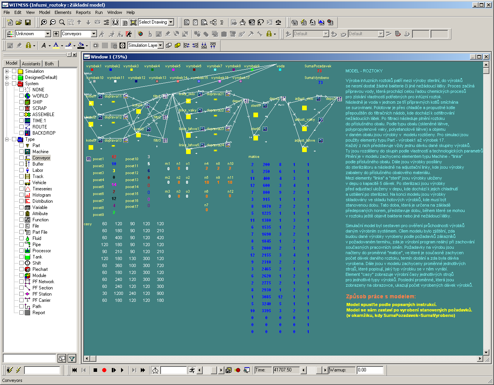Click the search icon beside tree filter box
The height and width of the screenshot is (385, 494).
point(62,358)
